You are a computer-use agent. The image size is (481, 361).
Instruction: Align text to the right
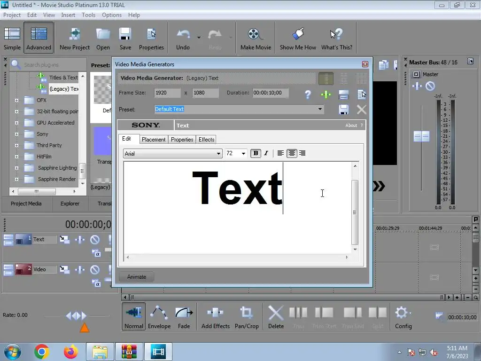click(x=303, y=153)
